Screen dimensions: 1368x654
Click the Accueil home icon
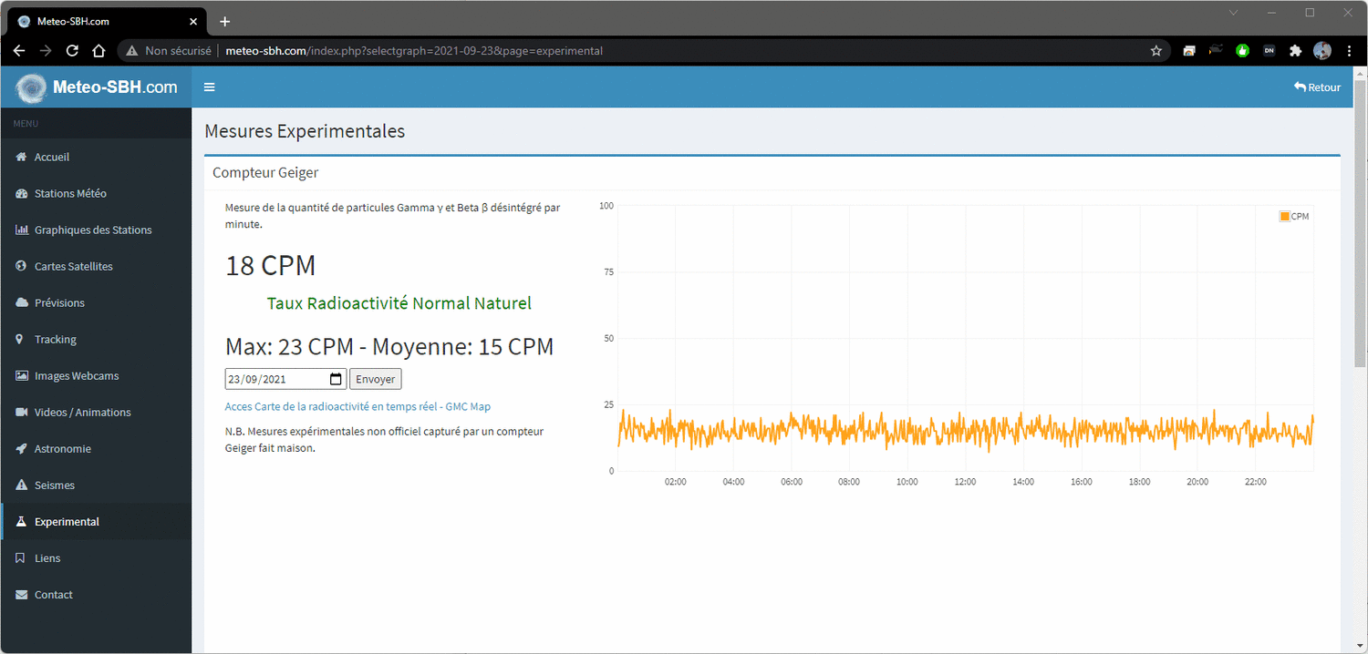21,158
